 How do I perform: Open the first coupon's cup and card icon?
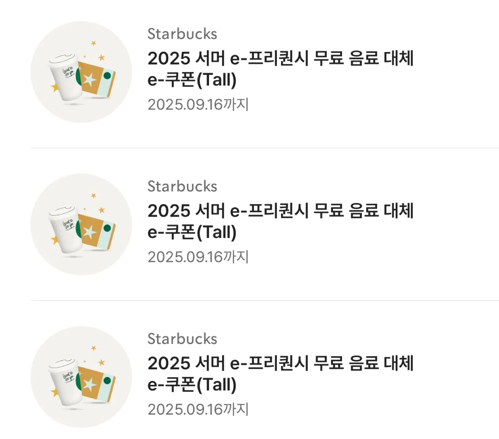tap(81, 72)
